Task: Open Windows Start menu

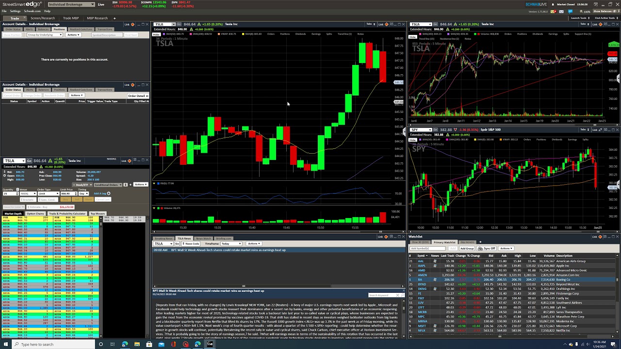Action: point(6,344)
